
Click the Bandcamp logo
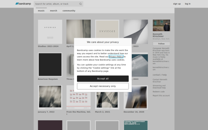[23, 4]
